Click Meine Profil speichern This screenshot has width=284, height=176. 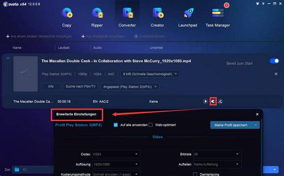tap(231, 125)
